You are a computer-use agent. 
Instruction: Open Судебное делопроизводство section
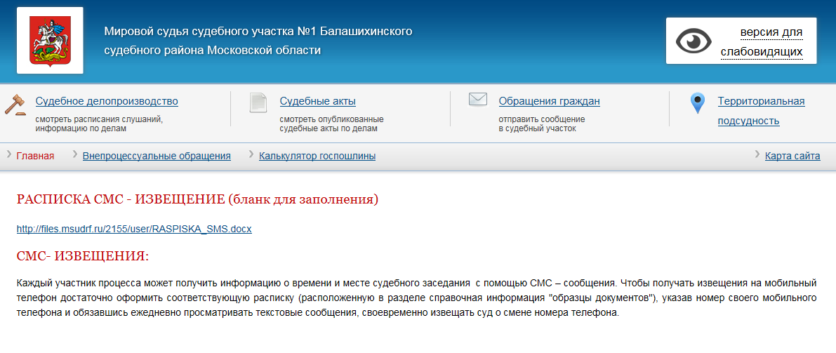[x=107, y=101]
